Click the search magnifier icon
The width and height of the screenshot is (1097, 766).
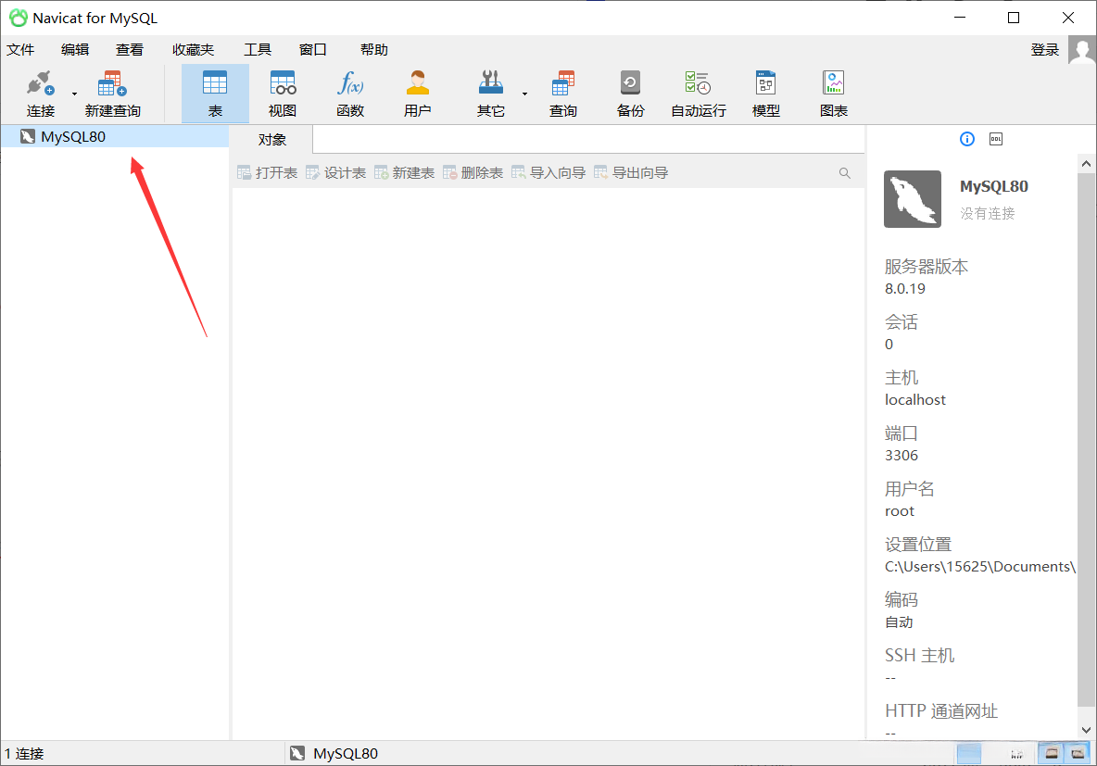pos(844,173)
